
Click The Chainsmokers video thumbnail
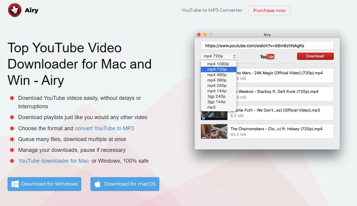[x=214, y=131]
